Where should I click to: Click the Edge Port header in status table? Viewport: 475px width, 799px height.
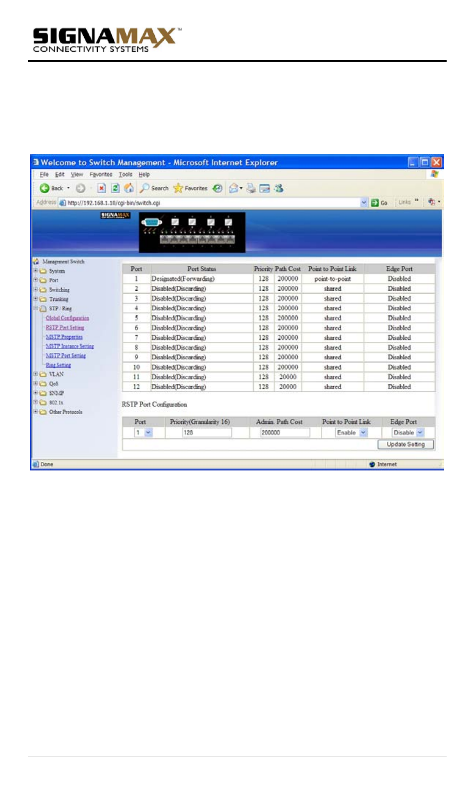click(399, 269)
